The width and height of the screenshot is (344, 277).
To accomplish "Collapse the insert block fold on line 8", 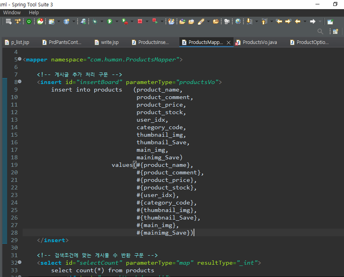I will point(20,82).
